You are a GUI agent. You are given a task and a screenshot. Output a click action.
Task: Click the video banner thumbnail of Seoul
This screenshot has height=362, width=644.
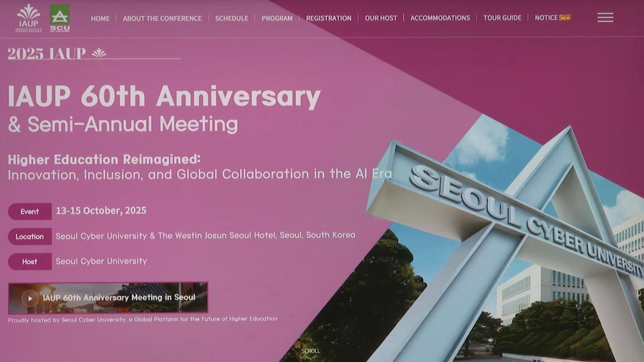108,298
